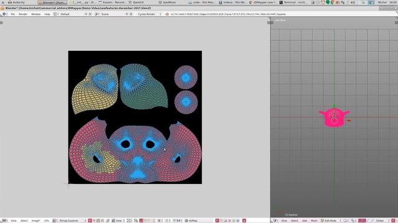Switch to Kazam recorder taskbar entry
The height and width of the screenshot is (223, 398).
click(x=113, y=2)
